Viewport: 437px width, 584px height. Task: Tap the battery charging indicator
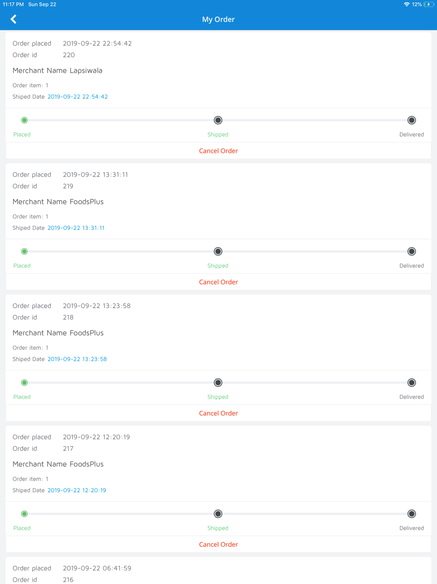(x=428, y=4)
